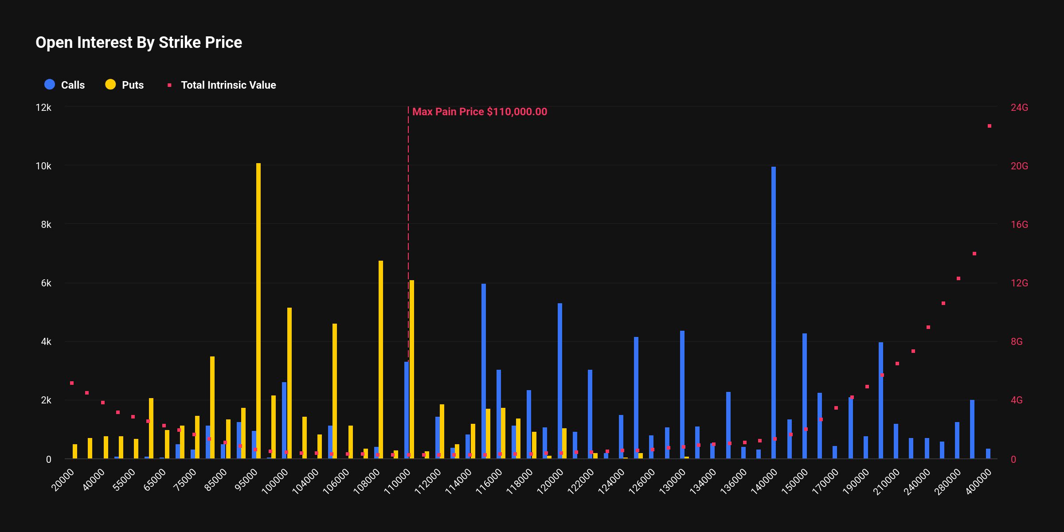Click the call bar at strike 120000

click(559, 377)
